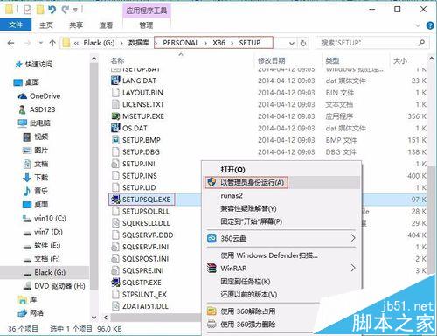Click the undo icon in title bar
The image size is (437, 336).
[x=52, y=10]
